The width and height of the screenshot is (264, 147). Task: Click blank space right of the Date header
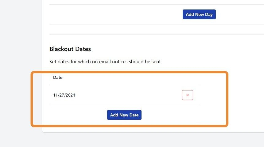pyautogui.click(x=129, y=78)
